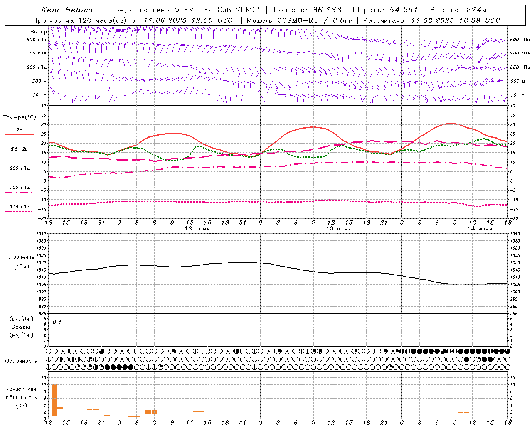Click forecast start time '11.06.2025 12:00 UTC'
Viewport: 532px width, 426px height.
tap(188, 20)
